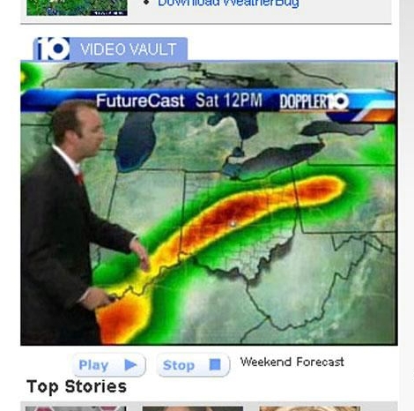414x411 pixels.
Task: Select the VIDEO VAULT tab label
Action: (129, 49)
